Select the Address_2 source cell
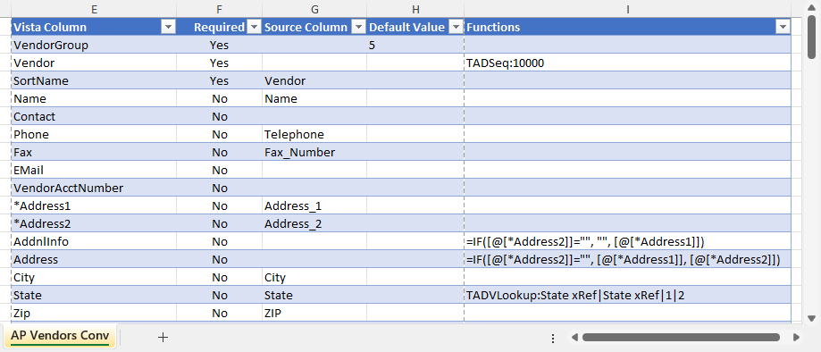Viewport: 821px width, 352px height. [x=314, y=223]
